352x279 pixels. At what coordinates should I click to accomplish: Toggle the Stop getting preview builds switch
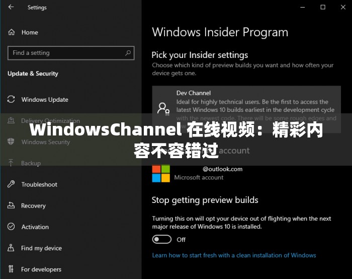161,239
